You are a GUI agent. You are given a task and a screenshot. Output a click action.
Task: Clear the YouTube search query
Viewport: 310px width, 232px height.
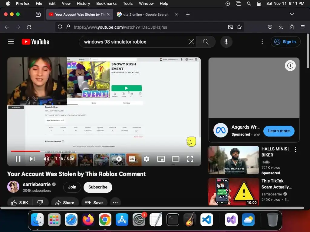tap(191, 42)
